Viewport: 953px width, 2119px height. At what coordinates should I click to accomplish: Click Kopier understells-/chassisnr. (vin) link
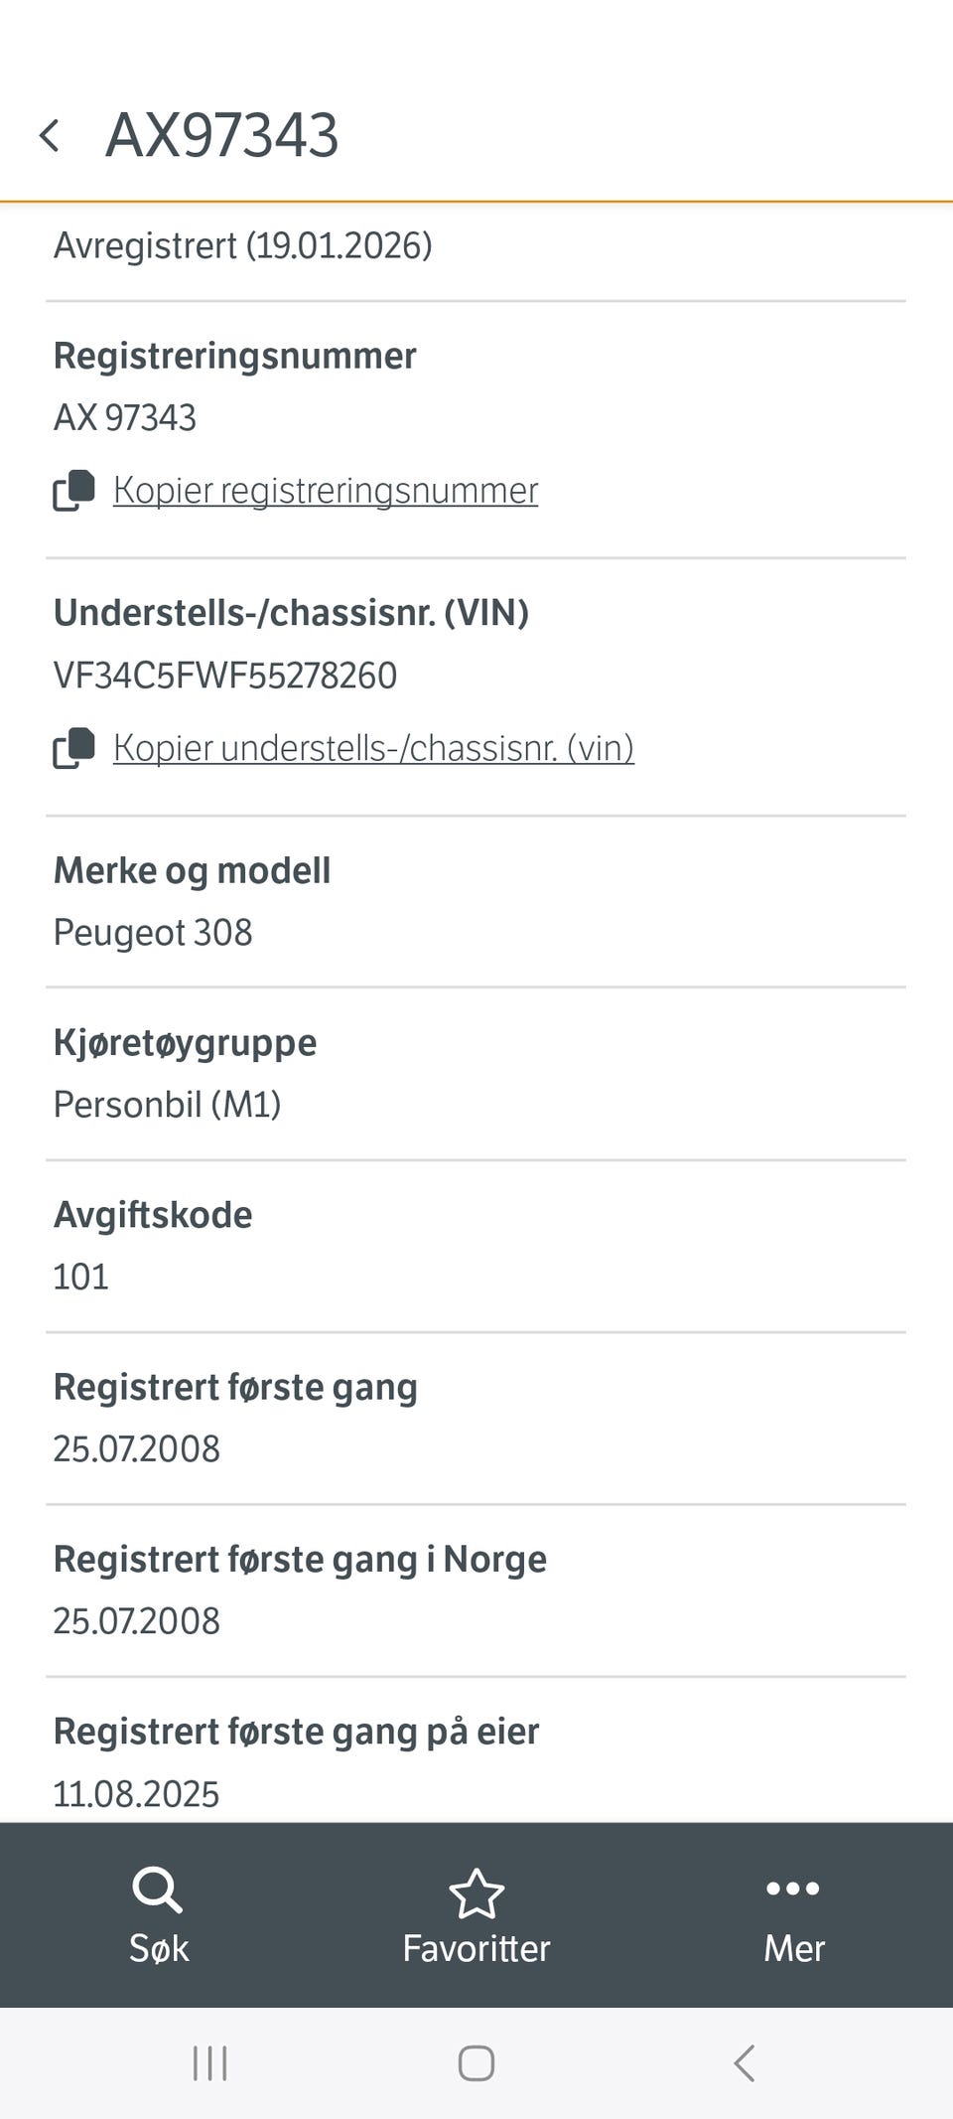373,748
